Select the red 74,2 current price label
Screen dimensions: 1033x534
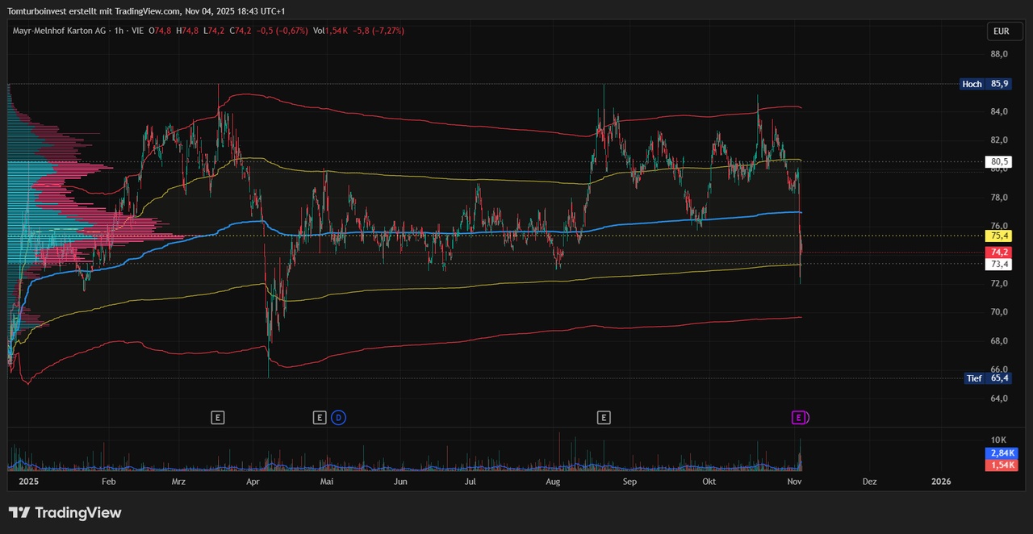click(x=999, y=252)
